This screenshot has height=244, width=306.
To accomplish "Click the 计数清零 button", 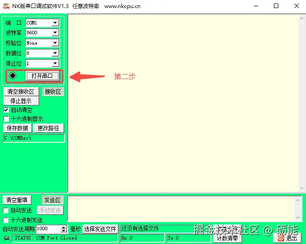I will click(x=227, y=238).
